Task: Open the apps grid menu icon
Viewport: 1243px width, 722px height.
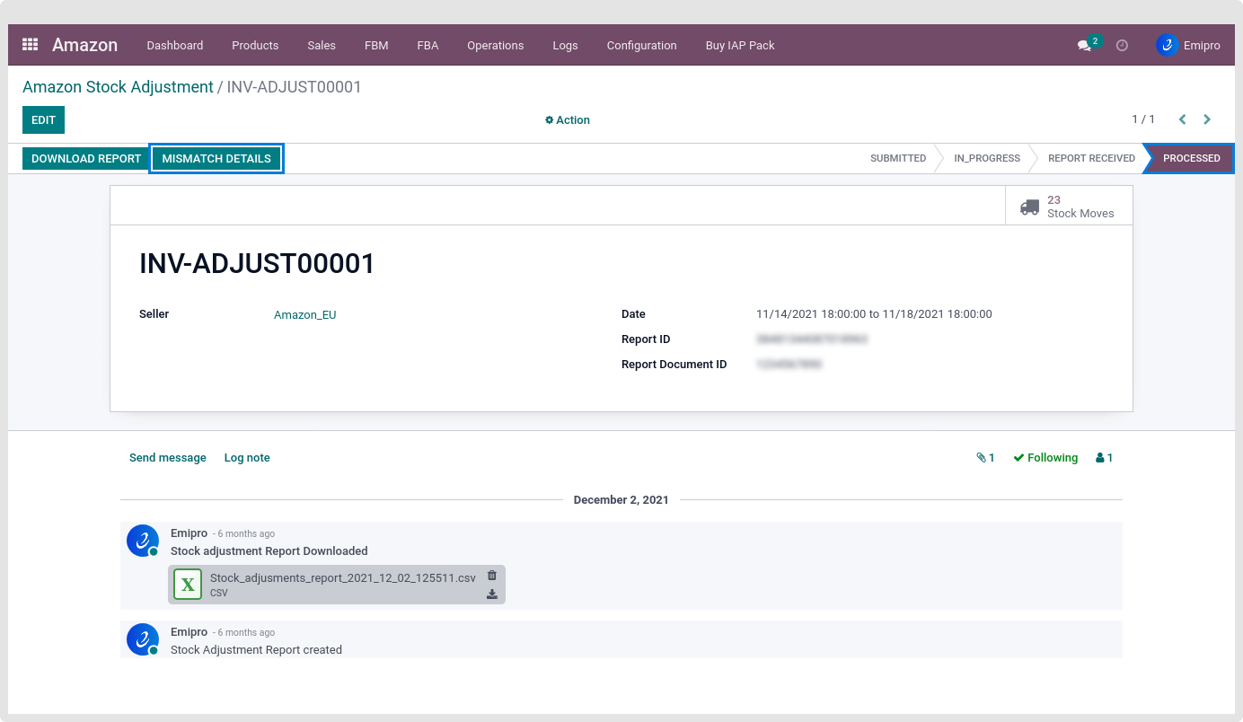Action: point(30,45)
